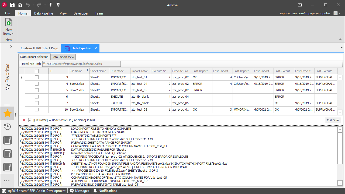This screenshot has width=345, height=194.
Task: Sort by the Import Table column header
Action: click(140, 71)
